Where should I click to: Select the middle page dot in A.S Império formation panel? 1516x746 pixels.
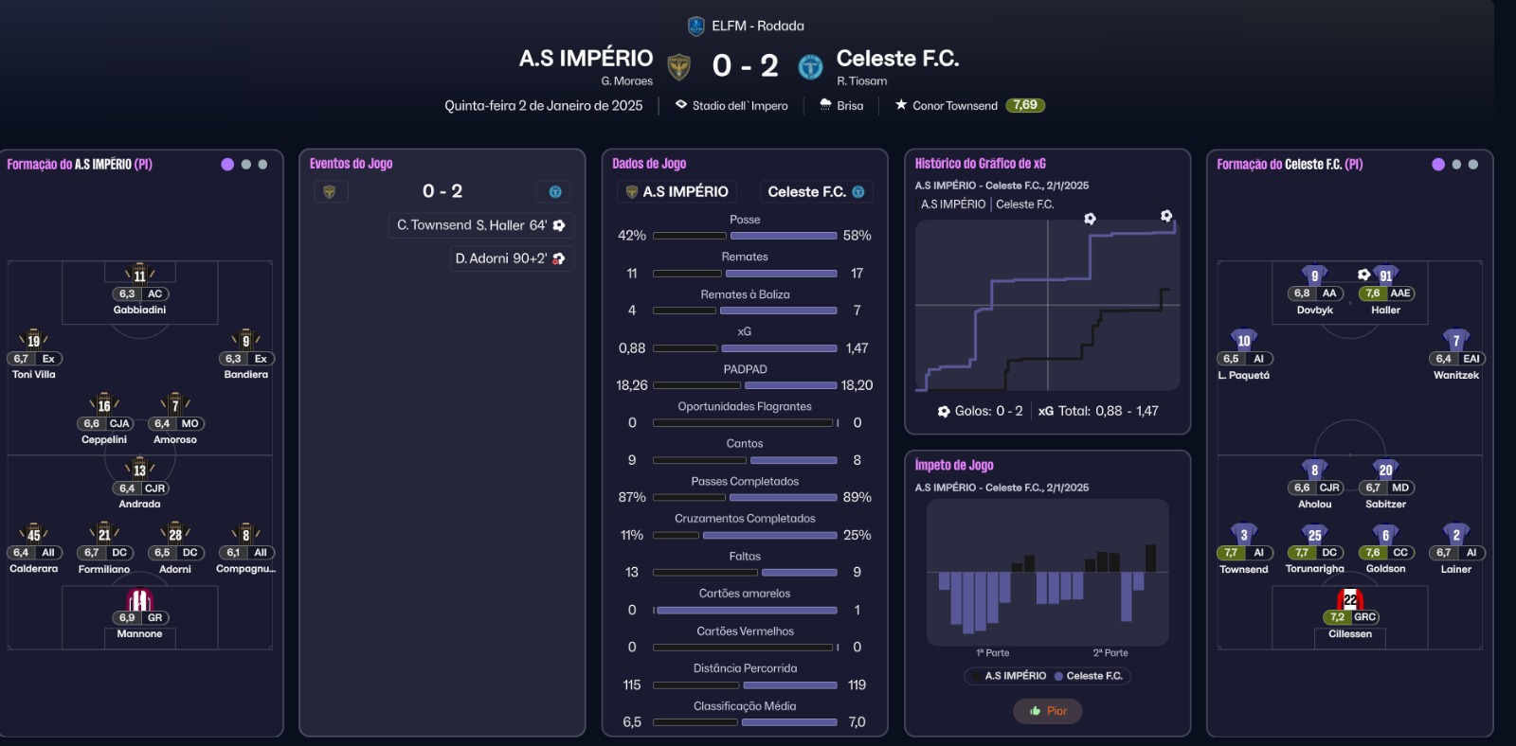[246, 165]
